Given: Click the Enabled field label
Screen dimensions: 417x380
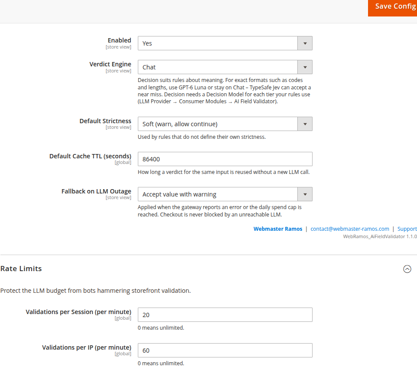Looking at the screenshot, I should (x=119, y=40).
